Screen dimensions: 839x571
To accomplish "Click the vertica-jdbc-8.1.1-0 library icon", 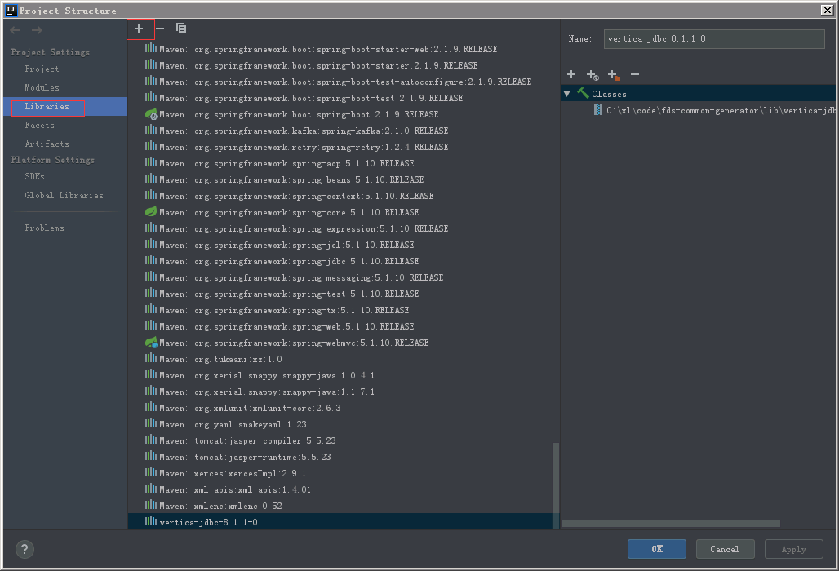I will 151,521.
